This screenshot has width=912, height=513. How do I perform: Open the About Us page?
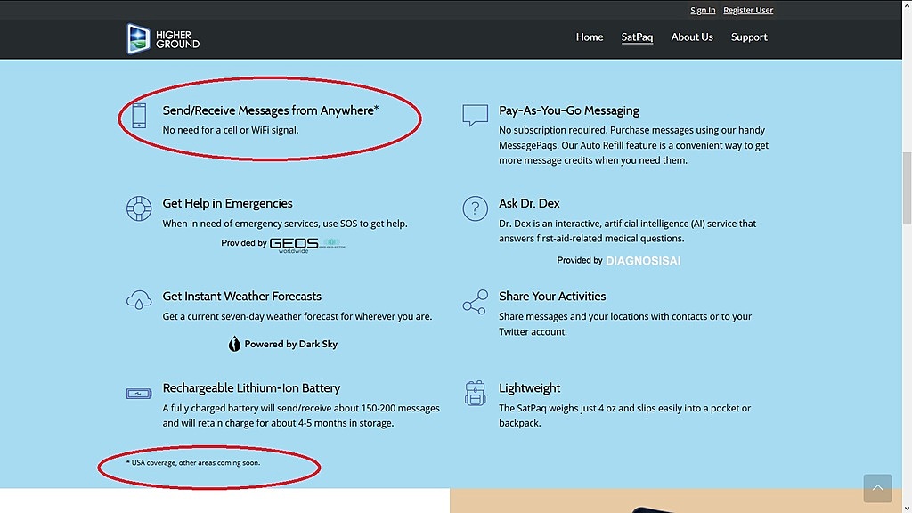click(x=691, y=37)
